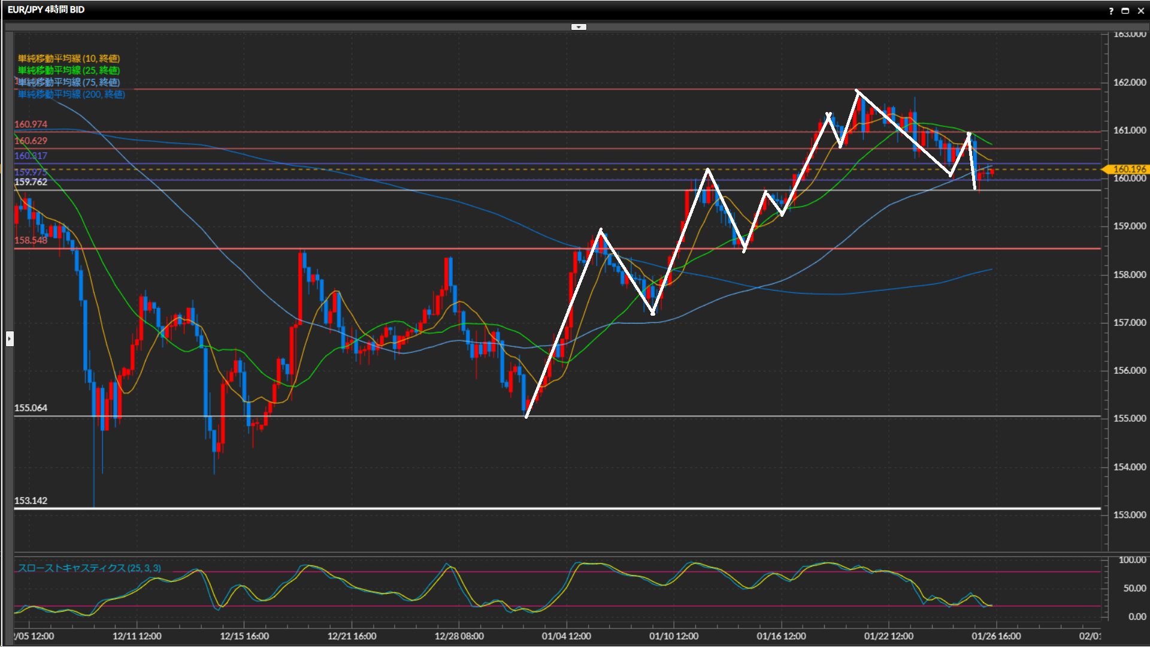Expand the top toolbar dropdown arrow
Screen dimensions: 1150x647
pyautogui.click(x=579, y=27)
